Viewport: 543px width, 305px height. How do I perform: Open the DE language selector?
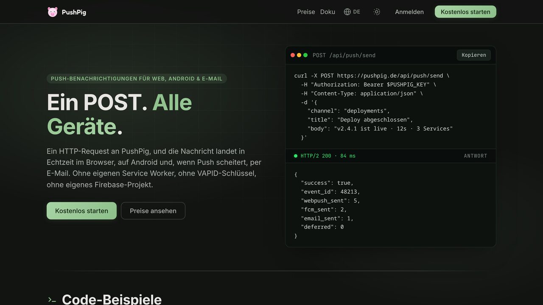(x=352, y=12)
